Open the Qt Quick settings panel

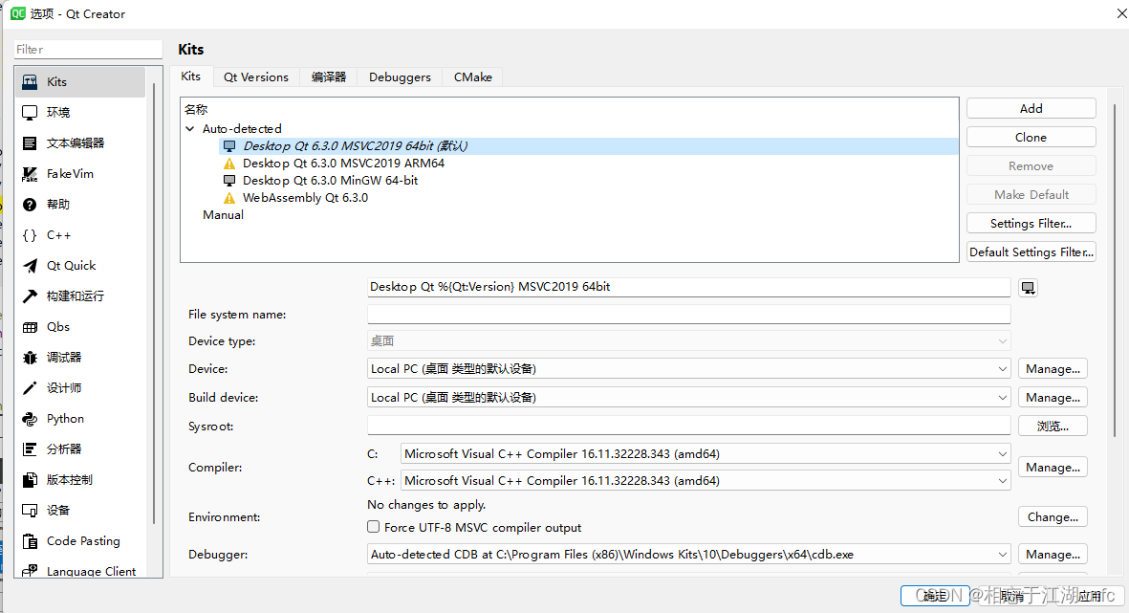[x=67, y=265]
